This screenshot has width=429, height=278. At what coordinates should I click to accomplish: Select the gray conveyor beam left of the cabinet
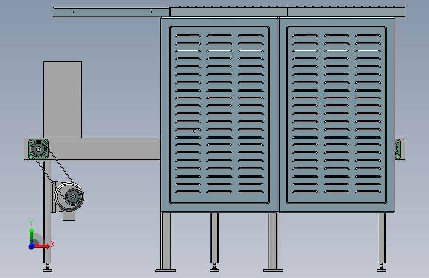click(104, 149)
